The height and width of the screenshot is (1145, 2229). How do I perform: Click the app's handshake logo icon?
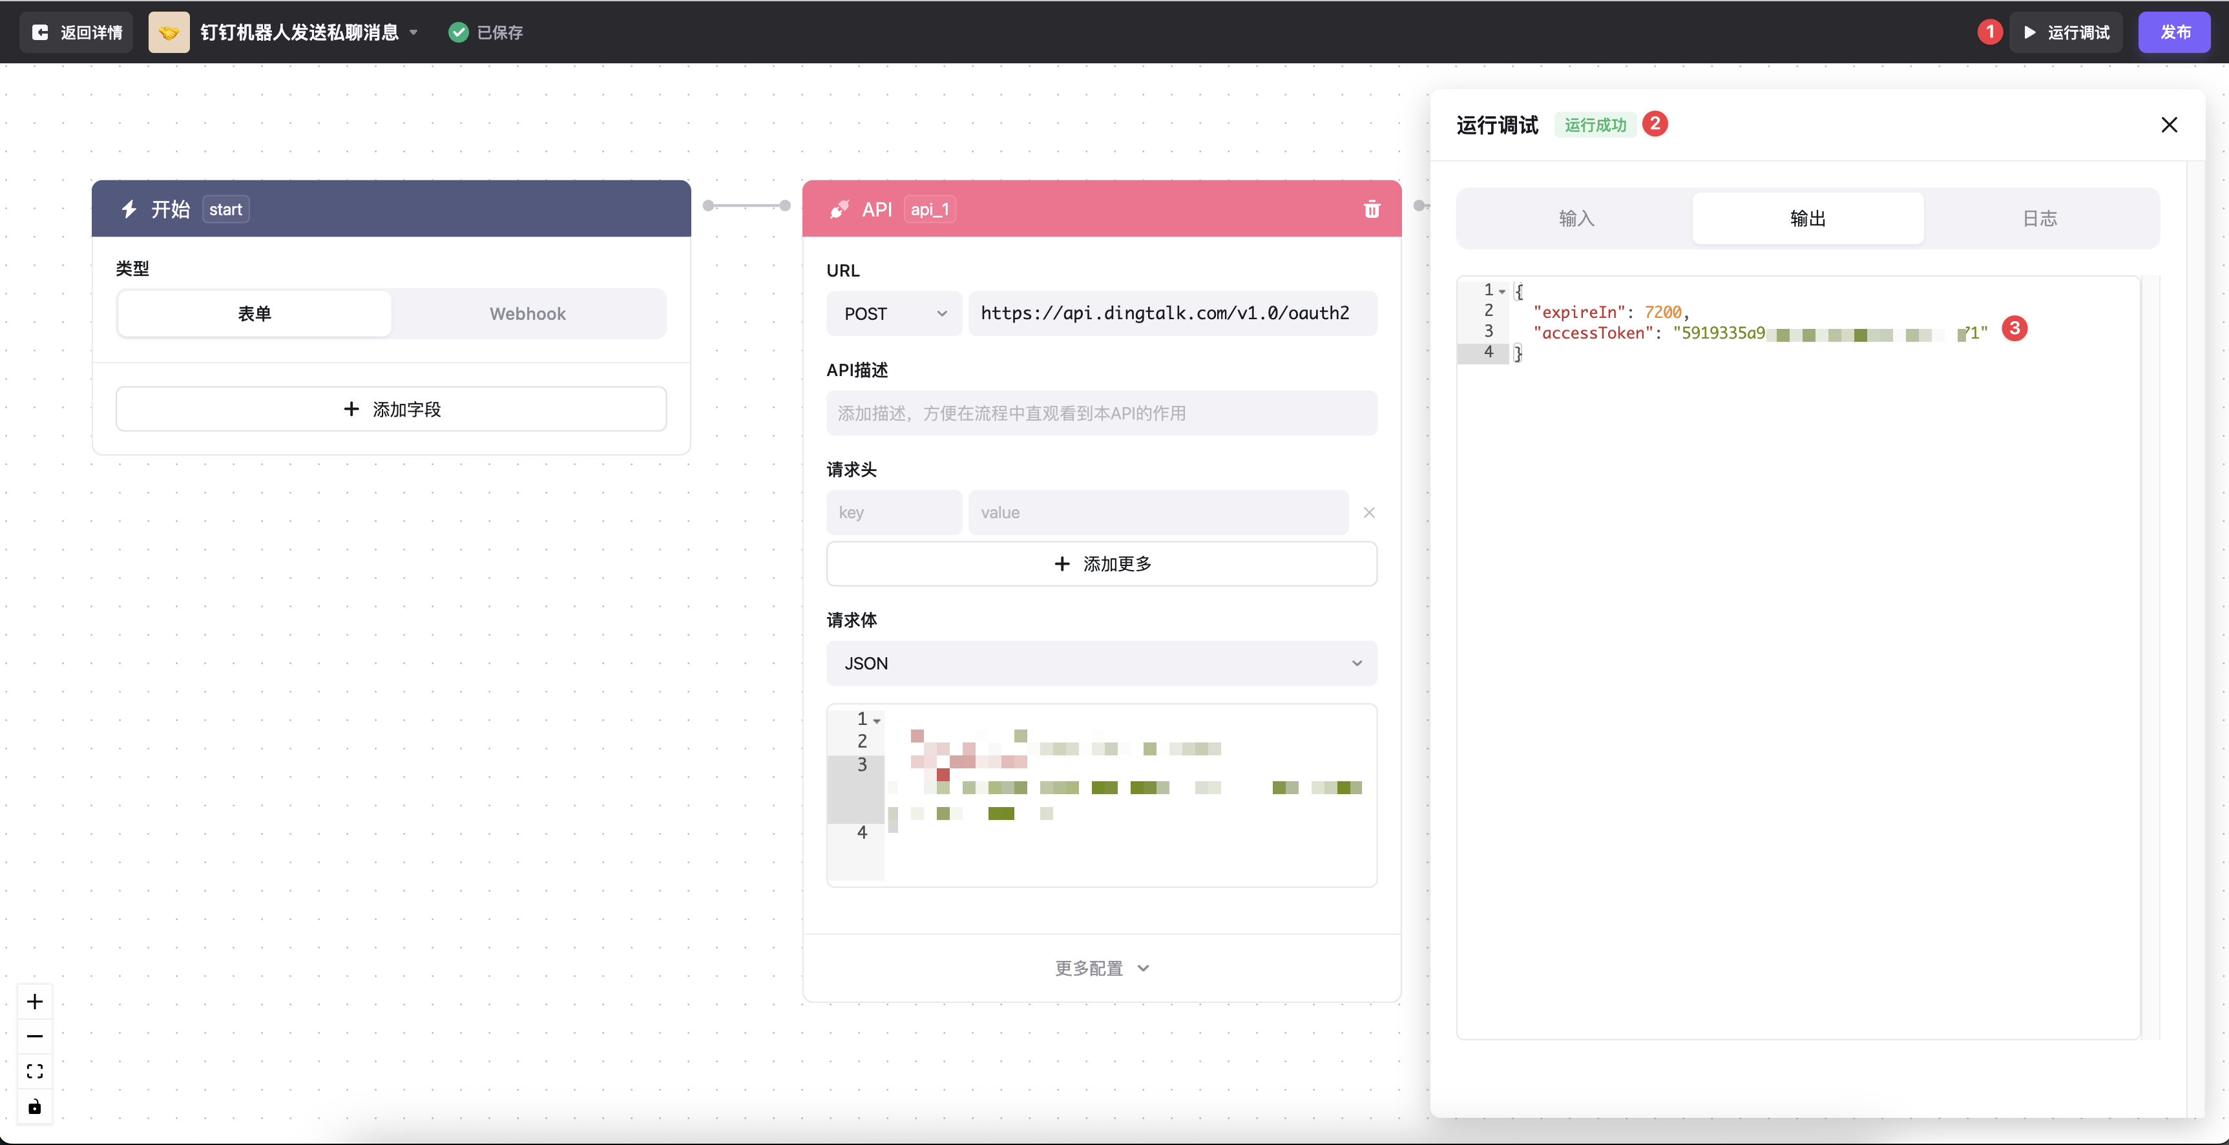tap(169, 32)
